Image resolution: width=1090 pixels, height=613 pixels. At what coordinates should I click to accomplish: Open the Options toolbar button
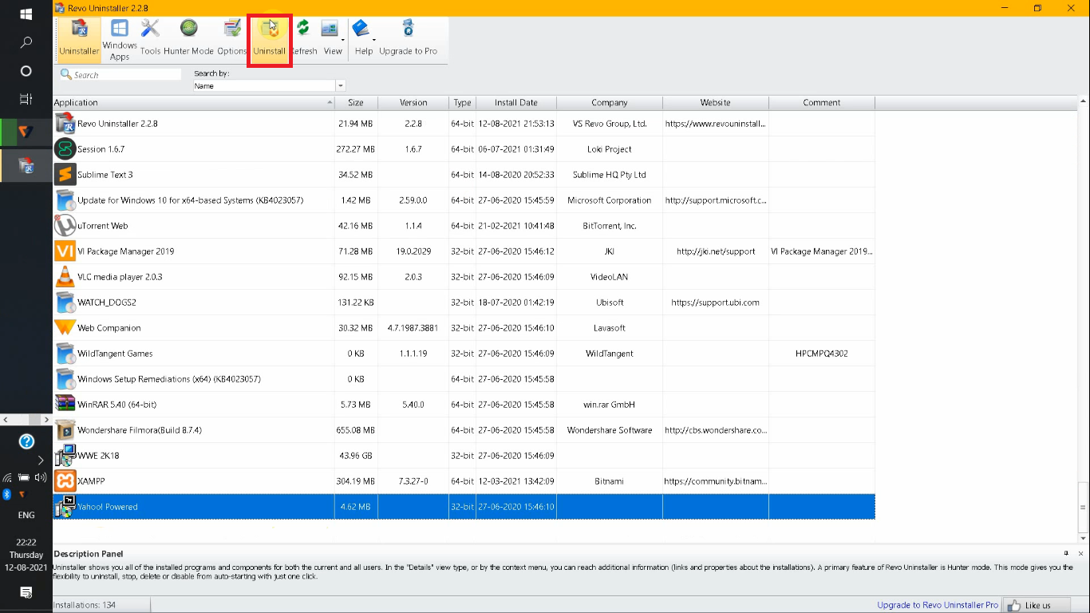click(x=232, y=39)
